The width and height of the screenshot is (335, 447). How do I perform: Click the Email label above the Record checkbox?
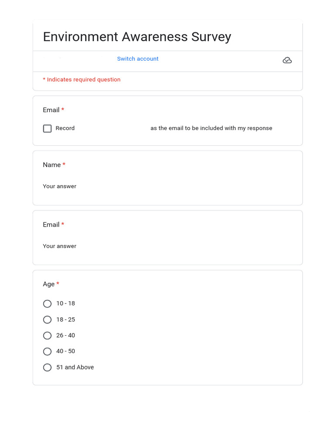point(51,110)
